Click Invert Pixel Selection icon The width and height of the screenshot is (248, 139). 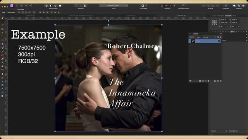coord(85,6)
